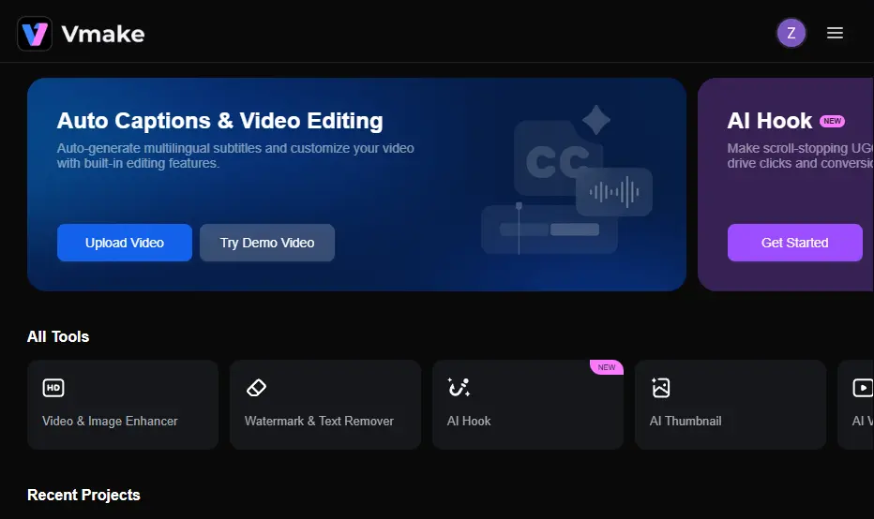
Task: Click Auto Captions & Video Editing heading
Action: click(x=219, y=121)
